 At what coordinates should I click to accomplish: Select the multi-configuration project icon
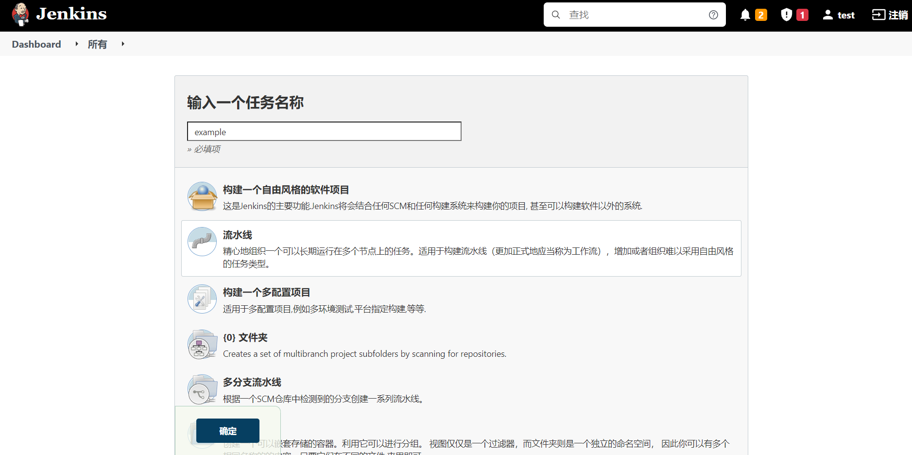[x=202, y=299]
